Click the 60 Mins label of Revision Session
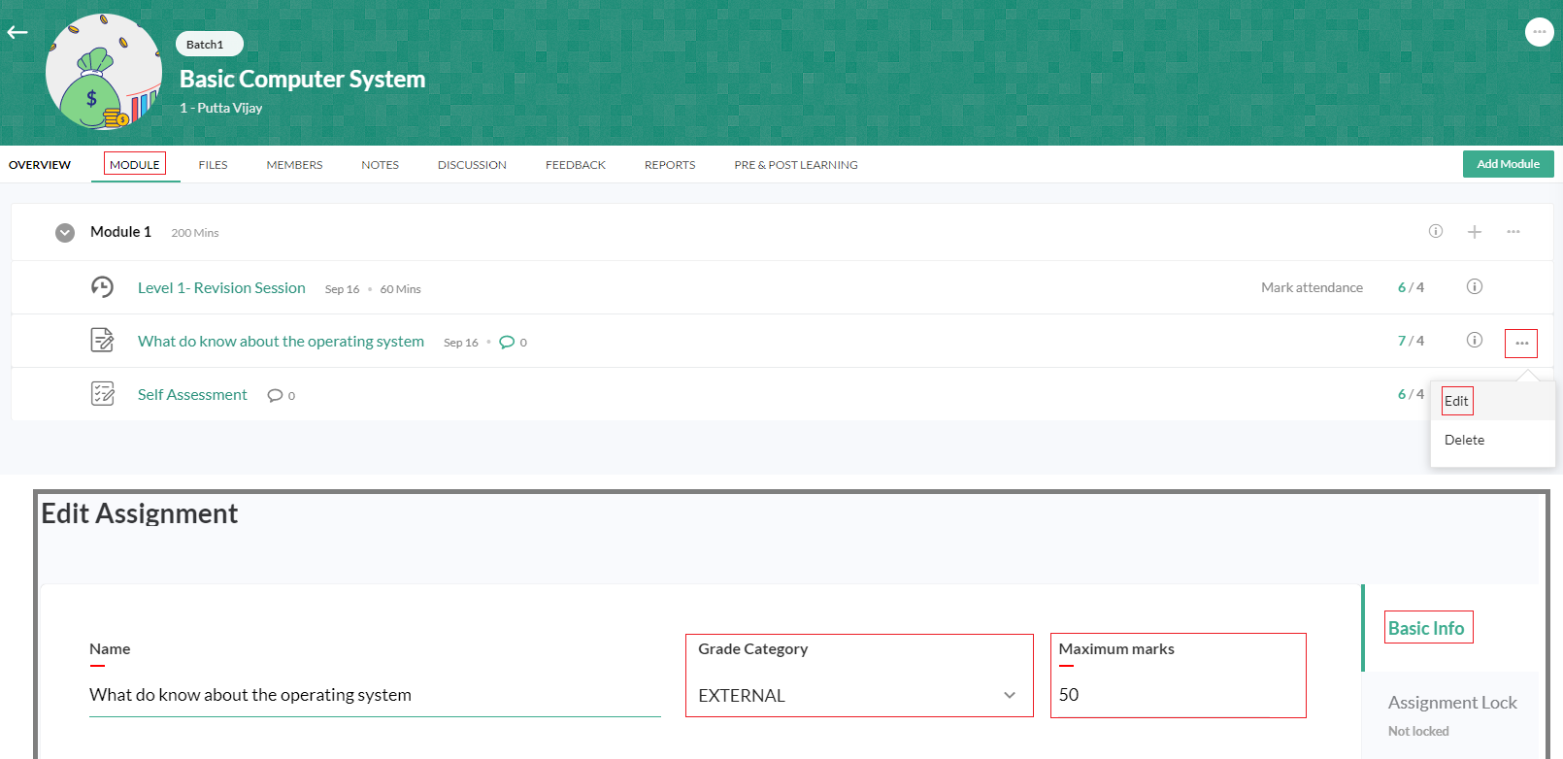 coord(400,289)
